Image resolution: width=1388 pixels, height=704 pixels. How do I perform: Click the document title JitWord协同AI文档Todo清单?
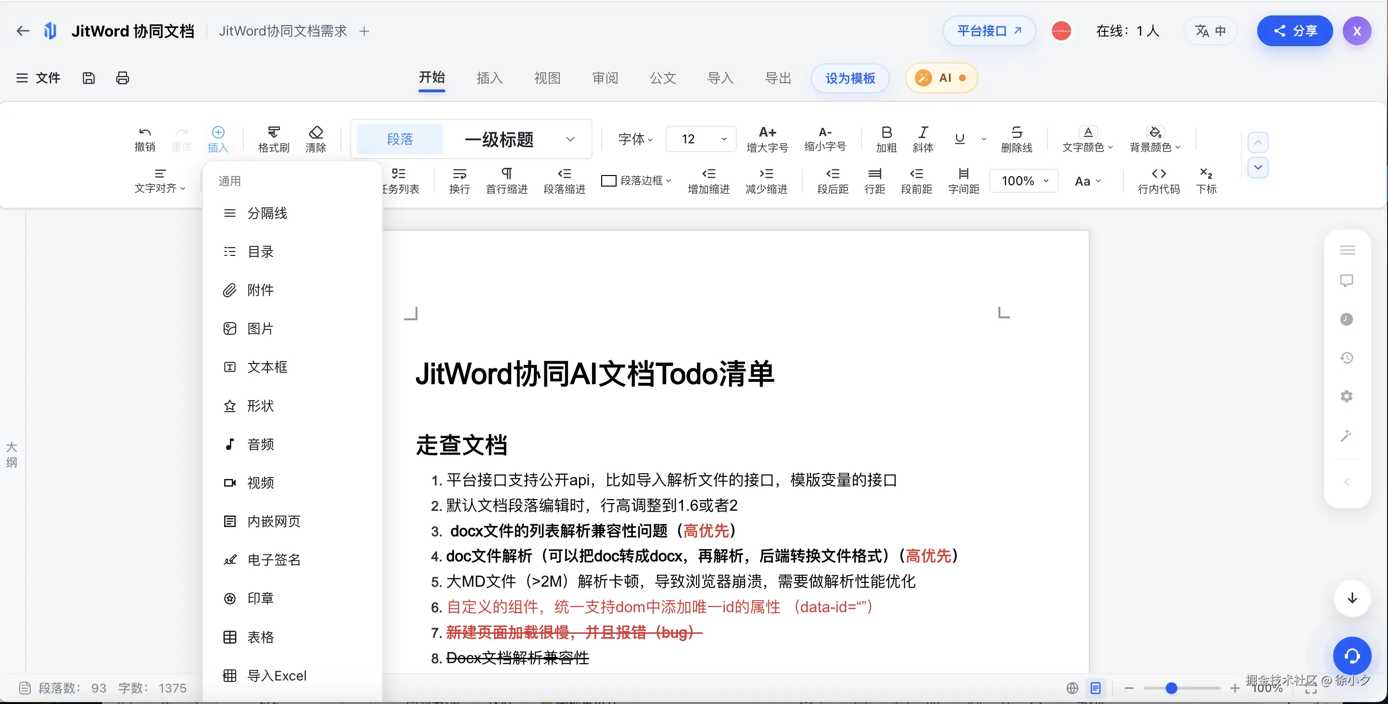pyautogui.click(x=595, y=373)
